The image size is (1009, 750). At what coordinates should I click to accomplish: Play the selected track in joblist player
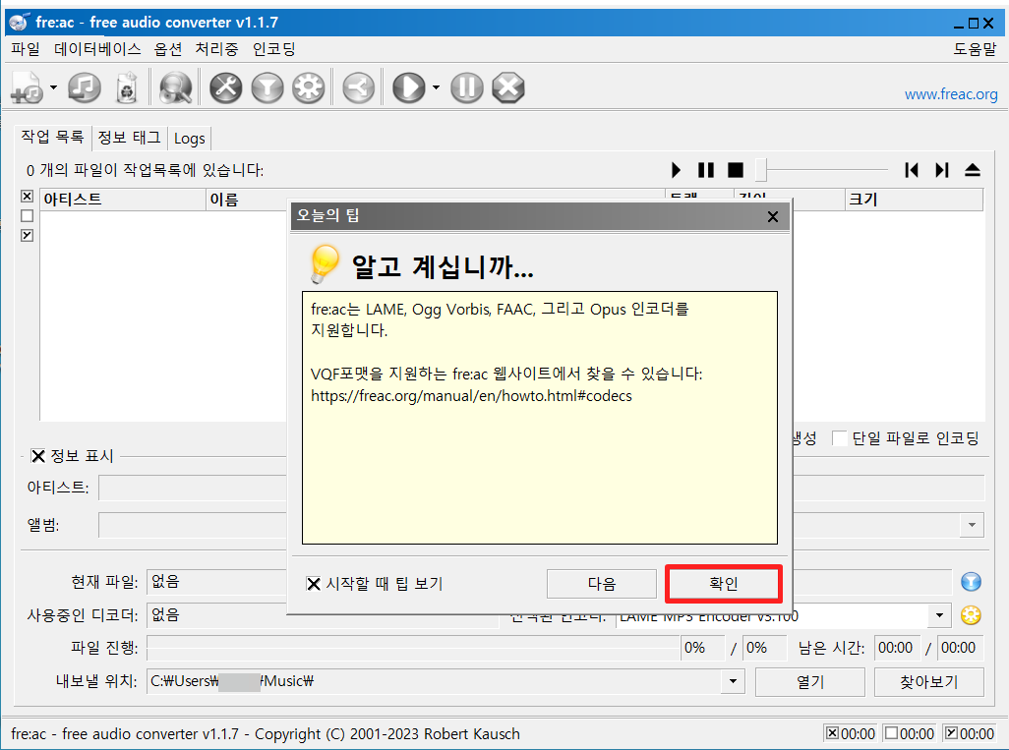coord(676,170)
